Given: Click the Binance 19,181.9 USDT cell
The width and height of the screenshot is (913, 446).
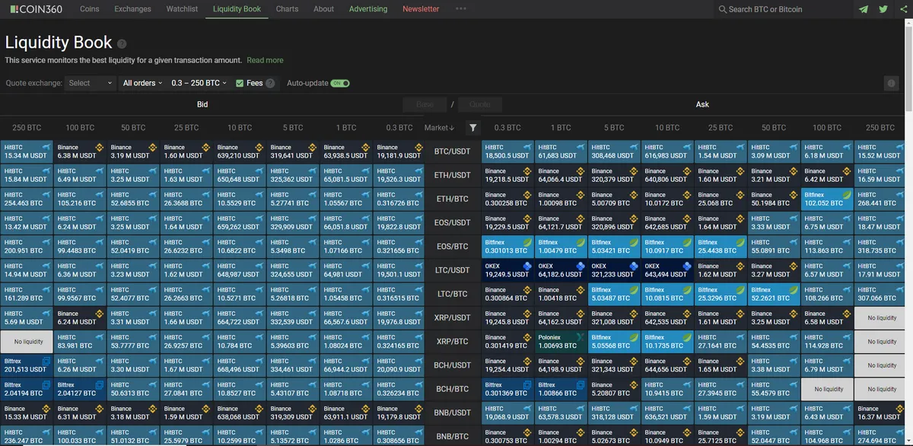Looking at the screenshot, I should [x=399, y=151].
